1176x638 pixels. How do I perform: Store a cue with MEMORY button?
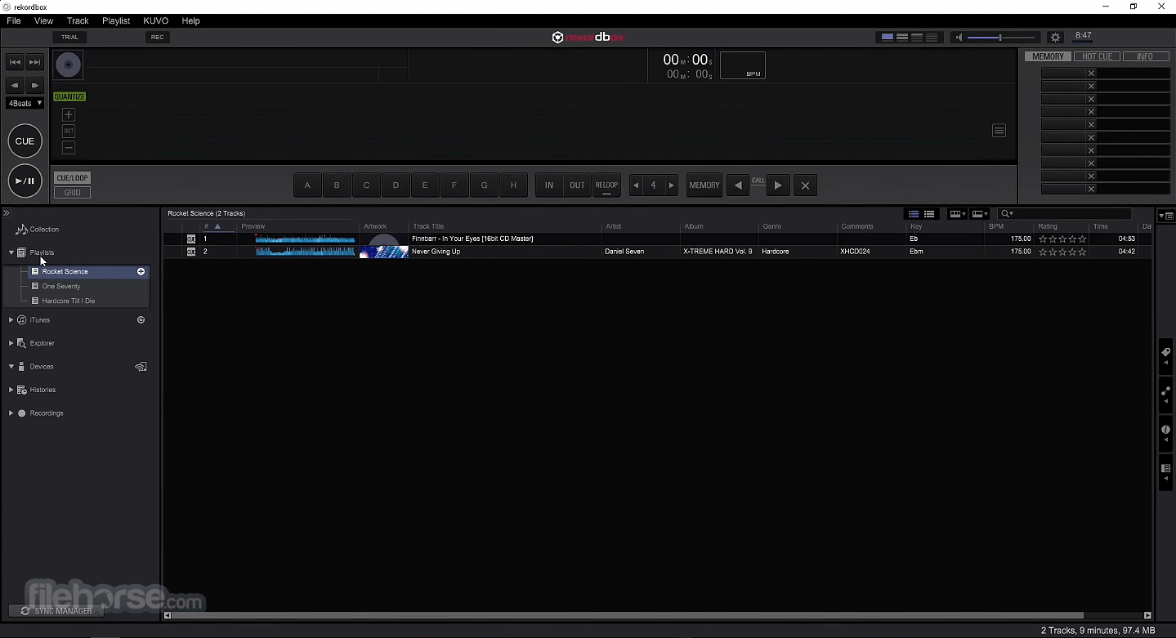[x=704, y=185]
